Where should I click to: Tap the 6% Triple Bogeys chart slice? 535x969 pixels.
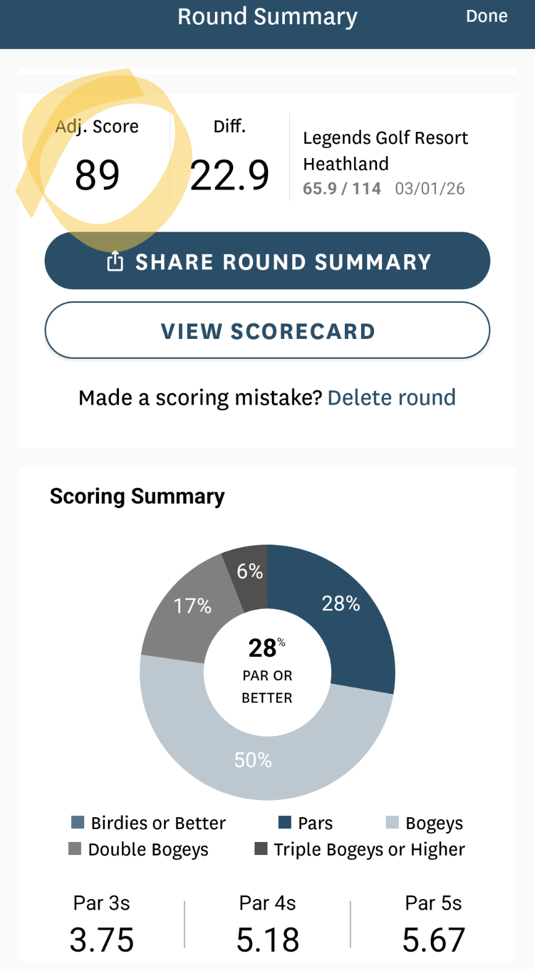[248, 573]
